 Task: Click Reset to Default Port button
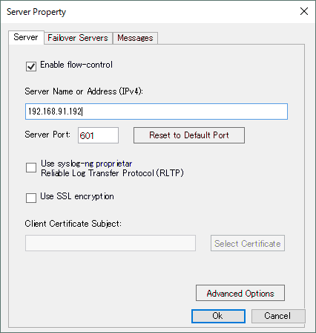click(189, 135)
